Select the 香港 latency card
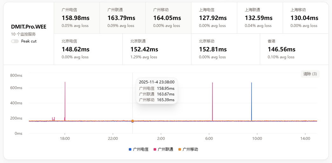Screen dimensions: 332x163 click(x=294, y=49)
